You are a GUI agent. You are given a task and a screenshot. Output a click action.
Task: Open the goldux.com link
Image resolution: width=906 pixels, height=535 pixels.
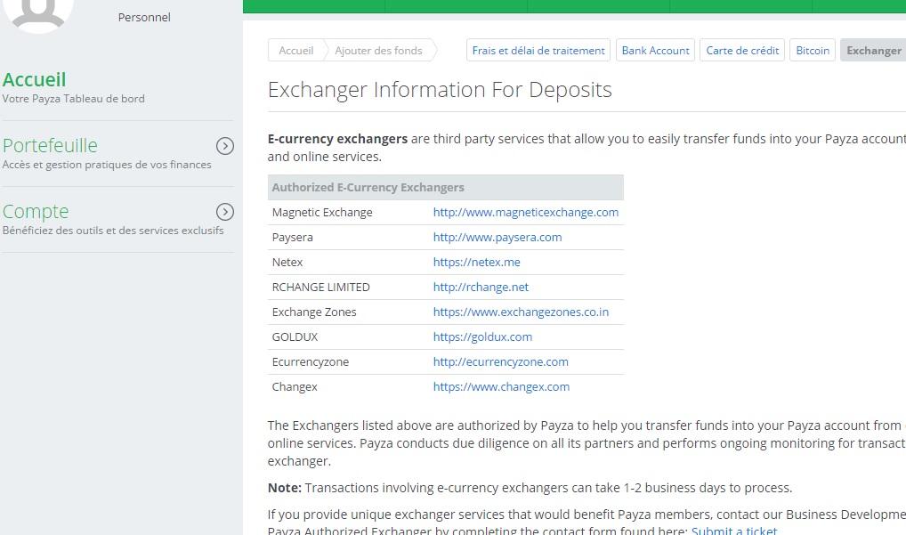(x=482, y=336)
